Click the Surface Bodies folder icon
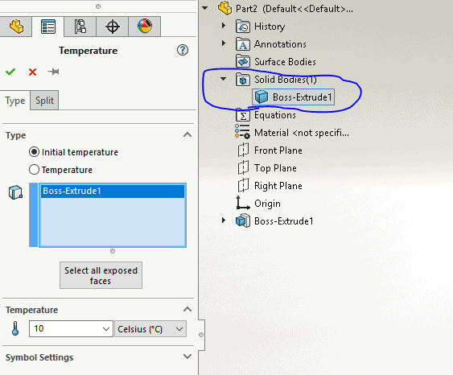The image size is (453, 375). [243, 62]
